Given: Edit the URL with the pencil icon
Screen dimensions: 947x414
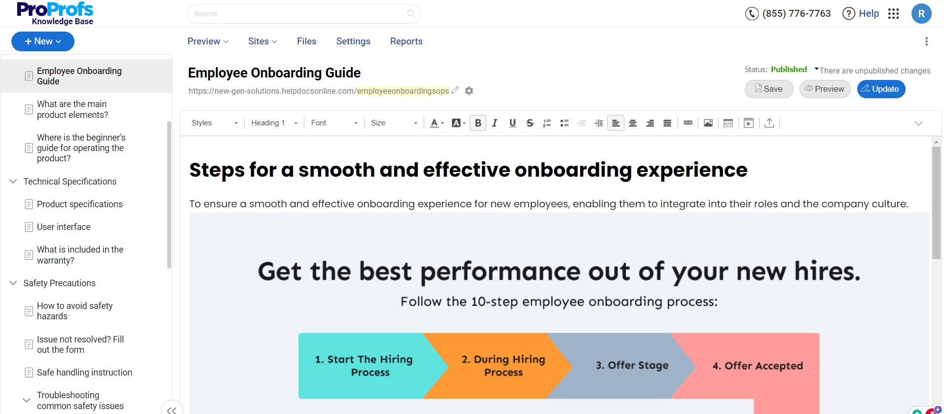Looking at the screenshot, I should [x=455, y=90].
